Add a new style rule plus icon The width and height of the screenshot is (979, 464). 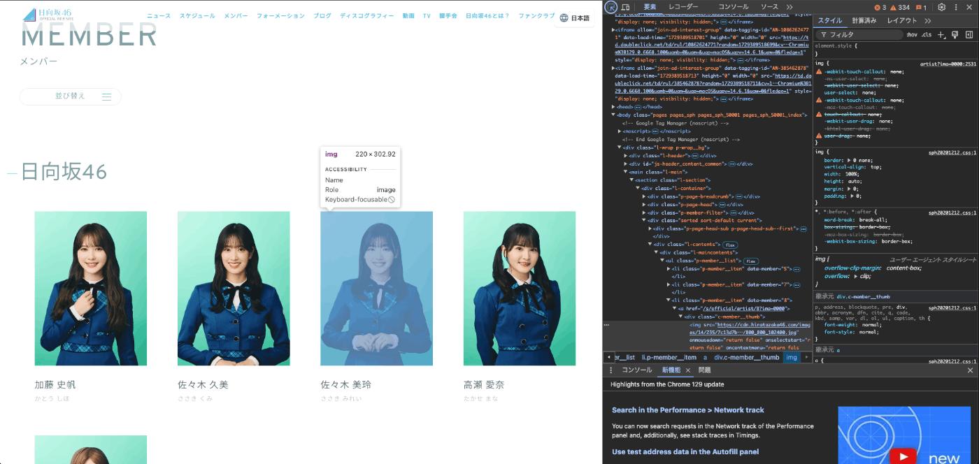point(941,34)
